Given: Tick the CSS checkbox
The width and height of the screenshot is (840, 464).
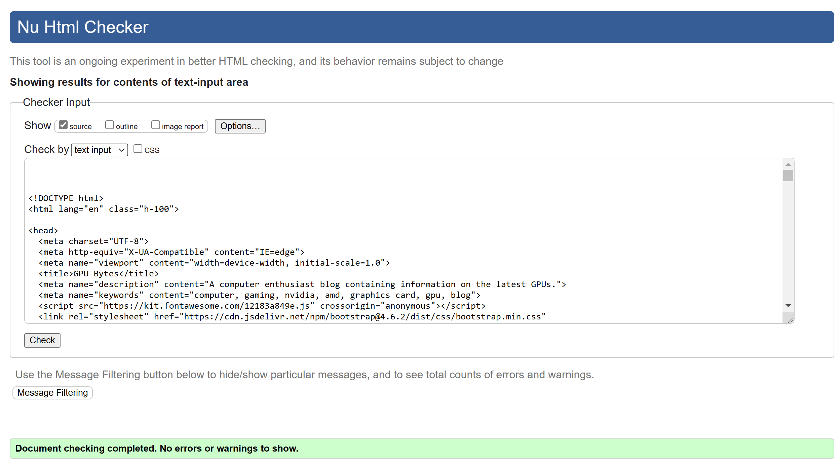Looking at the screenshot, I should 138,149.
